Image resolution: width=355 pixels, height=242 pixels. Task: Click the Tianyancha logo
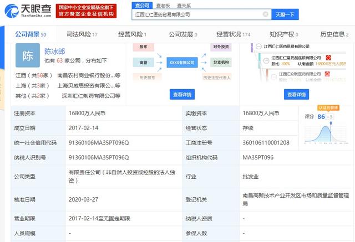[28, 11]
